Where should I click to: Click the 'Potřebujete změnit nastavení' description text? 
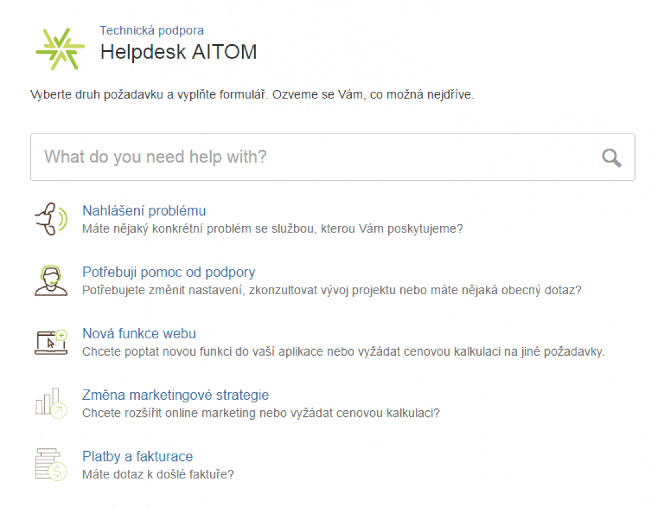(x=331, y=290)
